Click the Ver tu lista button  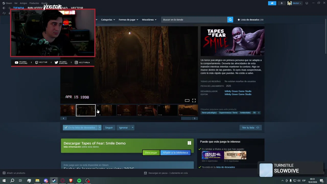[x=251, y=128]
